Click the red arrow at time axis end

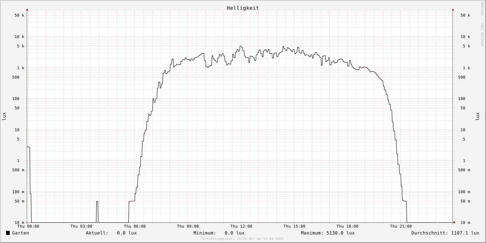coord(454,222)
